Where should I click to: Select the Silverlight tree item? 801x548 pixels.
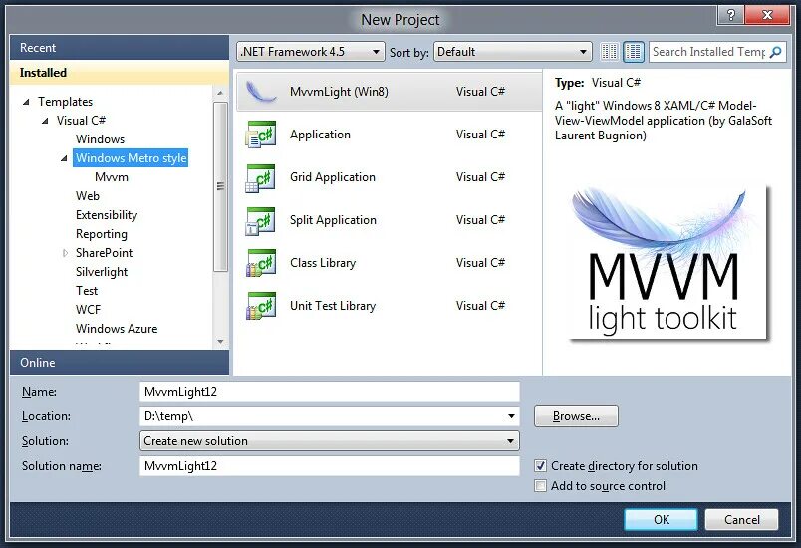(x=102, y=272)
